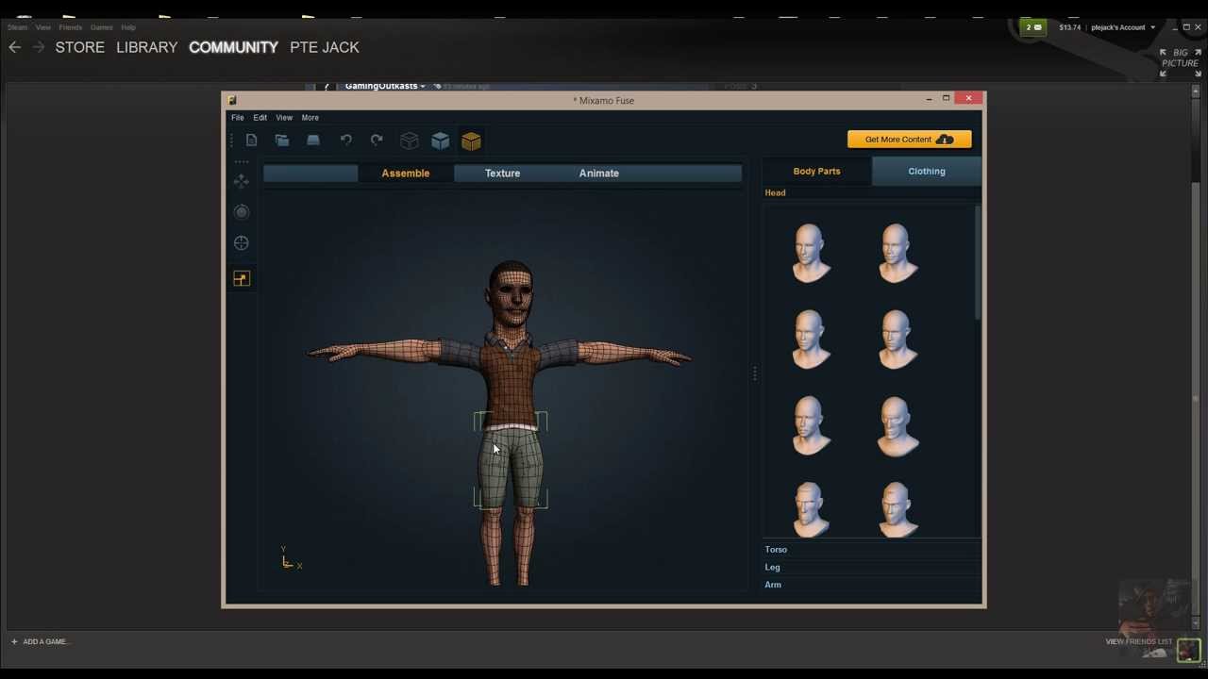Select the first head thumbnail in top row

[811, 252]
